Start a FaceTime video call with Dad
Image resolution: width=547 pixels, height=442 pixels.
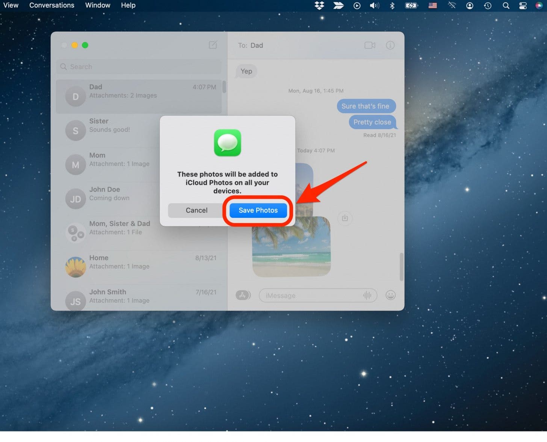click(x=370, y=45)
